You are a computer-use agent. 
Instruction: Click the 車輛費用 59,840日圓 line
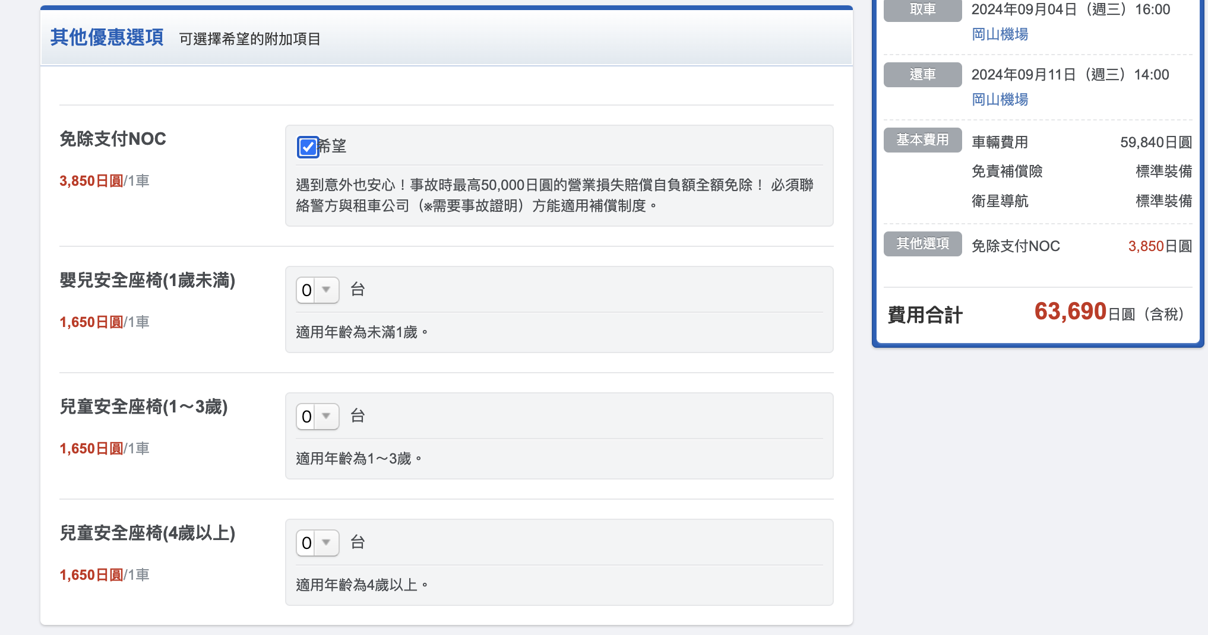coord(1081,142)
